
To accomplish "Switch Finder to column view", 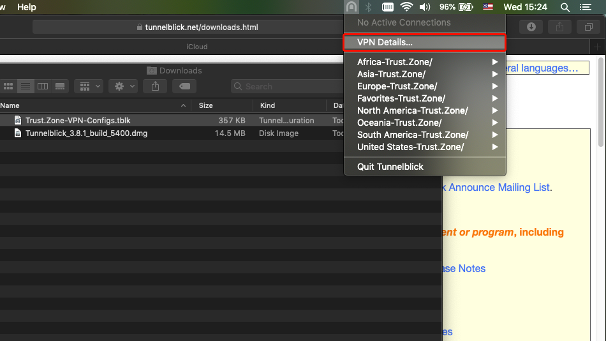I will (x=43, y=86).
